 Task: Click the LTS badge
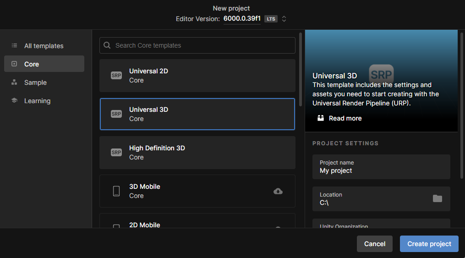[271, 19]
